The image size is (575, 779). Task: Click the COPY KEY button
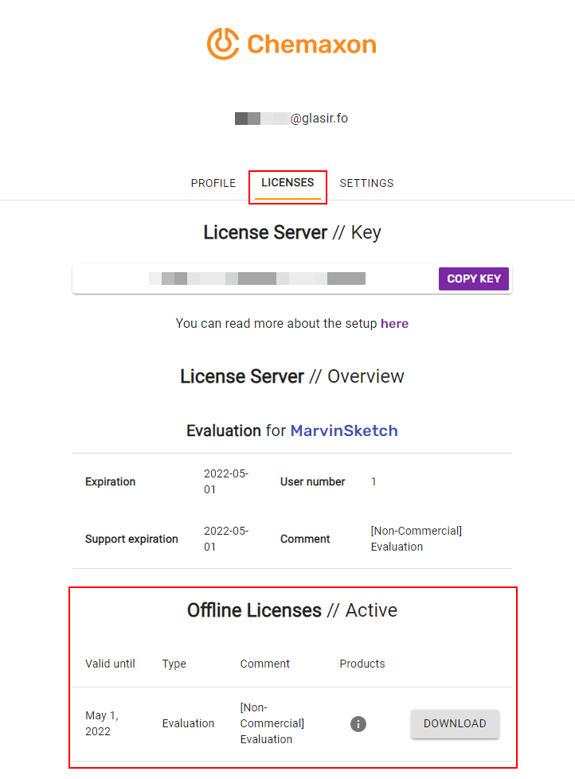[x=474, y=278]
